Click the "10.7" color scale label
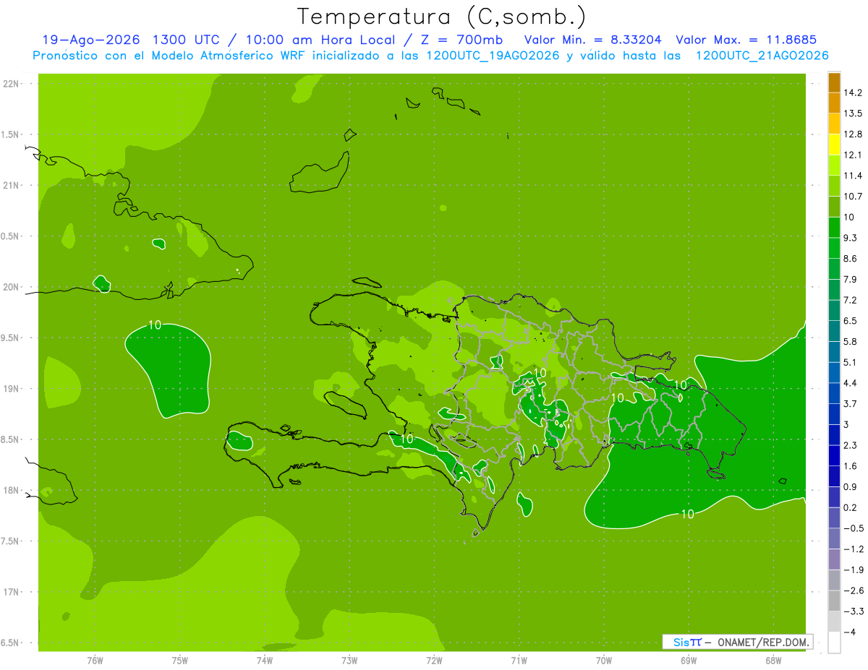The image size is (868, 670). [853, 197]
